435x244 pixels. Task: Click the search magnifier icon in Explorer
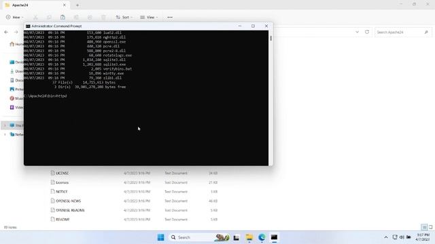click(426, 33)
